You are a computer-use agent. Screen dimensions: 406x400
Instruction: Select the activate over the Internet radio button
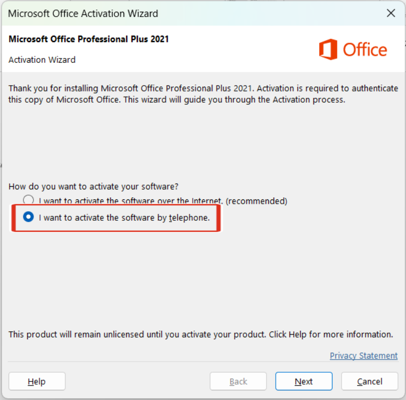tap(28, 201)
